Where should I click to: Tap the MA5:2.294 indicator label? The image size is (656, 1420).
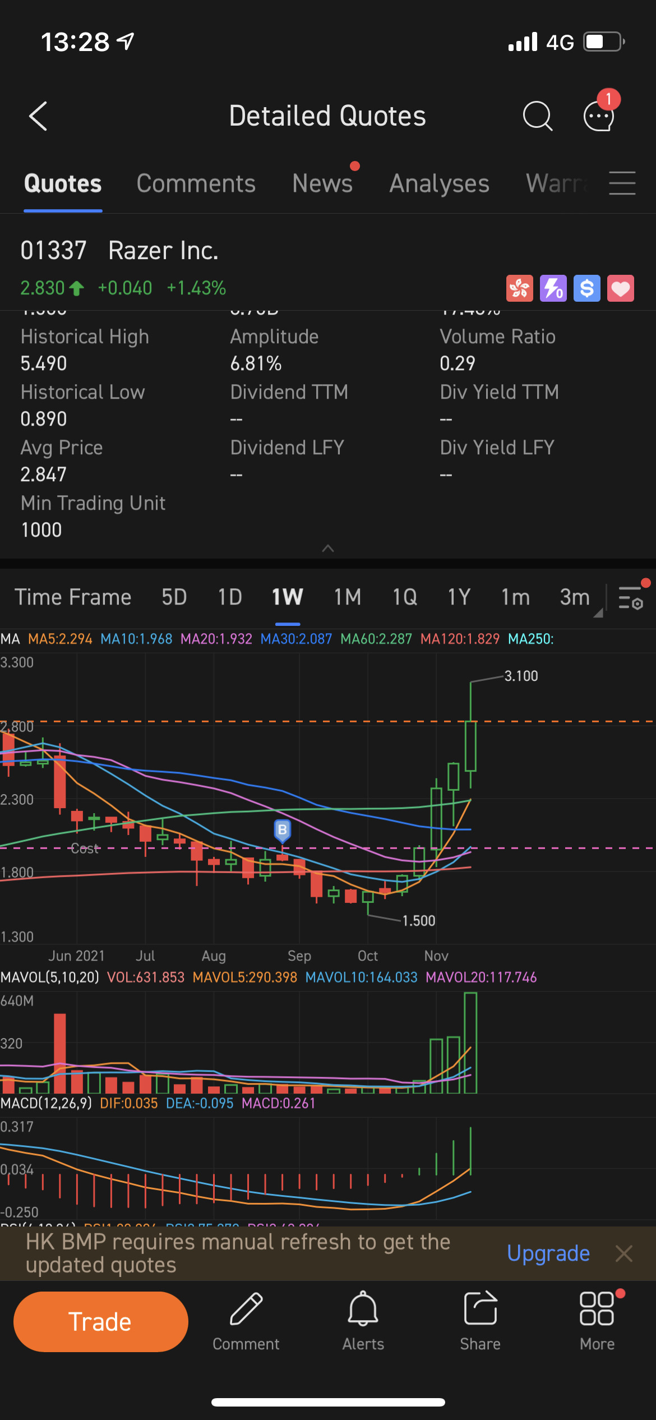[60, 639]
